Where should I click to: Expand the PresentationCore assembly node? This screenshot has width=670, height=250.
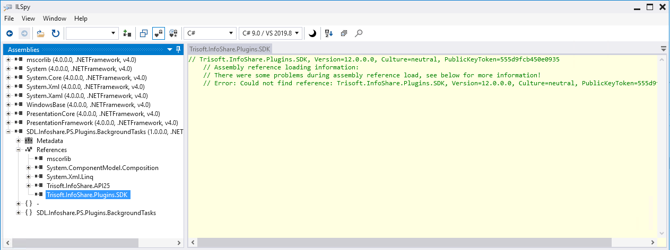(8, 113)
